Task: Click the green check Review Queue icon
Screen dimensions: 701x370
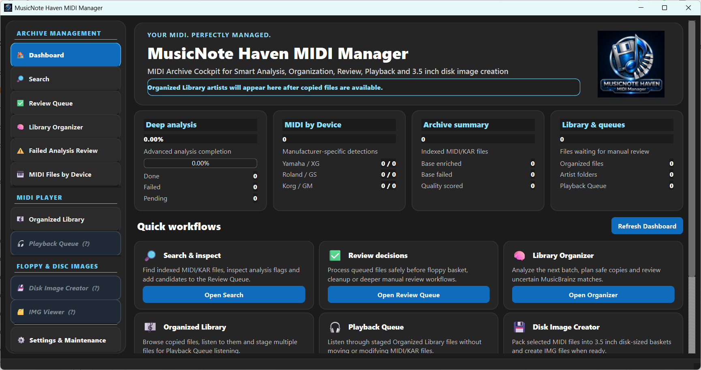Action: coord(20,103)
